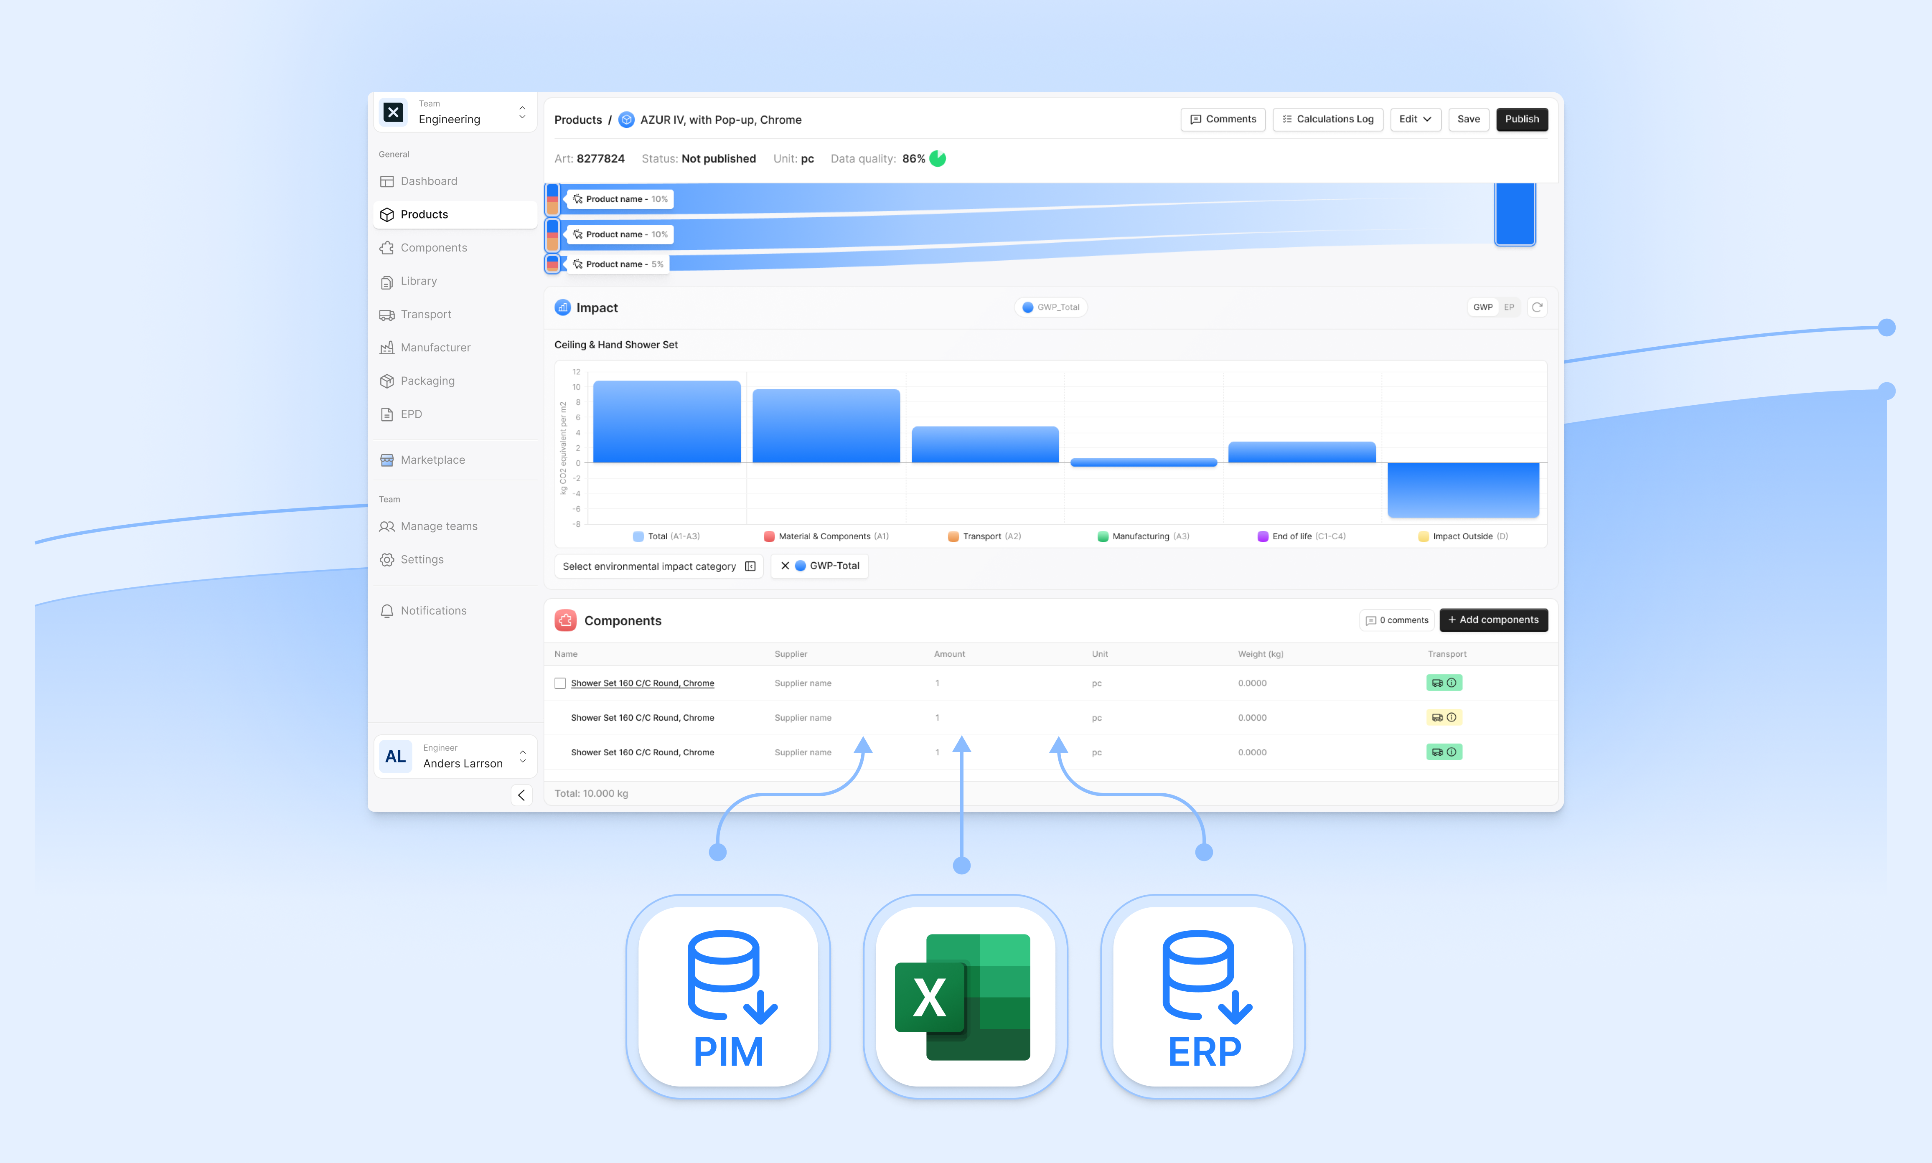Select Products in the sidebar menu

click(423, 214)
